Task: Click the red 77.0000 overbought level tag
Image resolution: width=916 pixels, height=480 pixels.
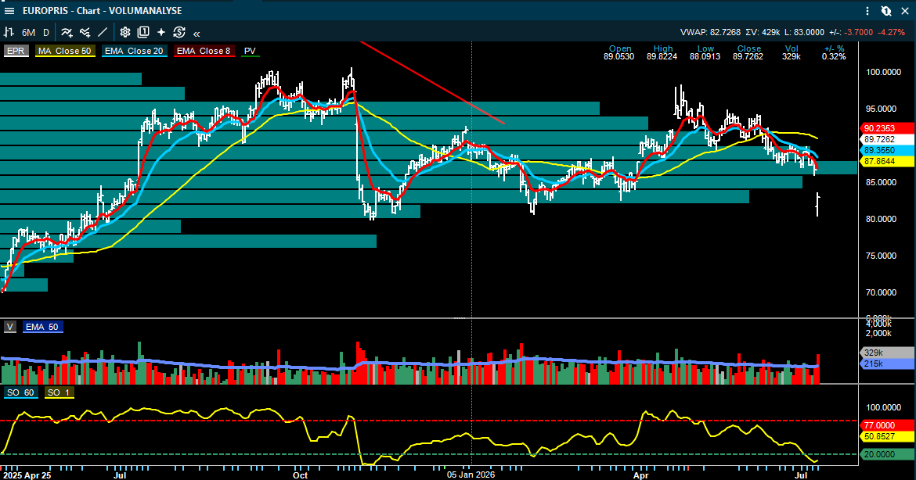Action: click(887, 425)
